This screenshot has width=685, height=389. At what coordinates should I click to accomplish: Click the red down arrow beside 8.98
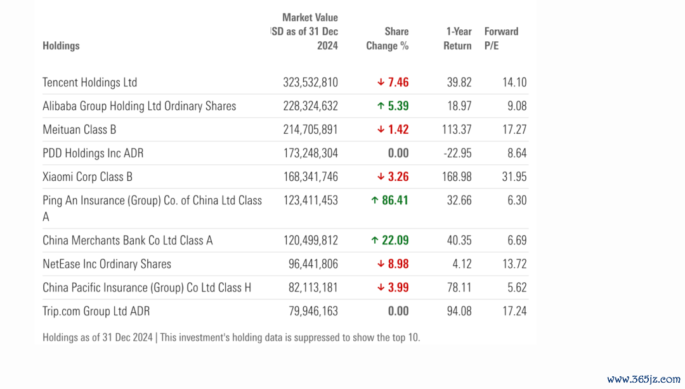[381, 264]
